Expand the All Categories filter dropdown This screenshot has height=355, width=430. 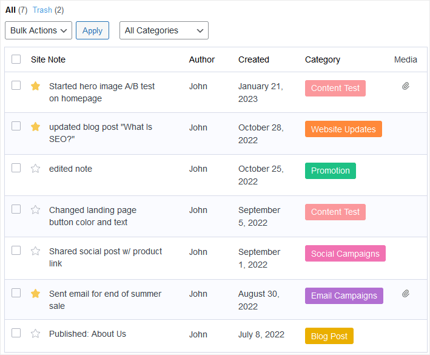(164, 30)
